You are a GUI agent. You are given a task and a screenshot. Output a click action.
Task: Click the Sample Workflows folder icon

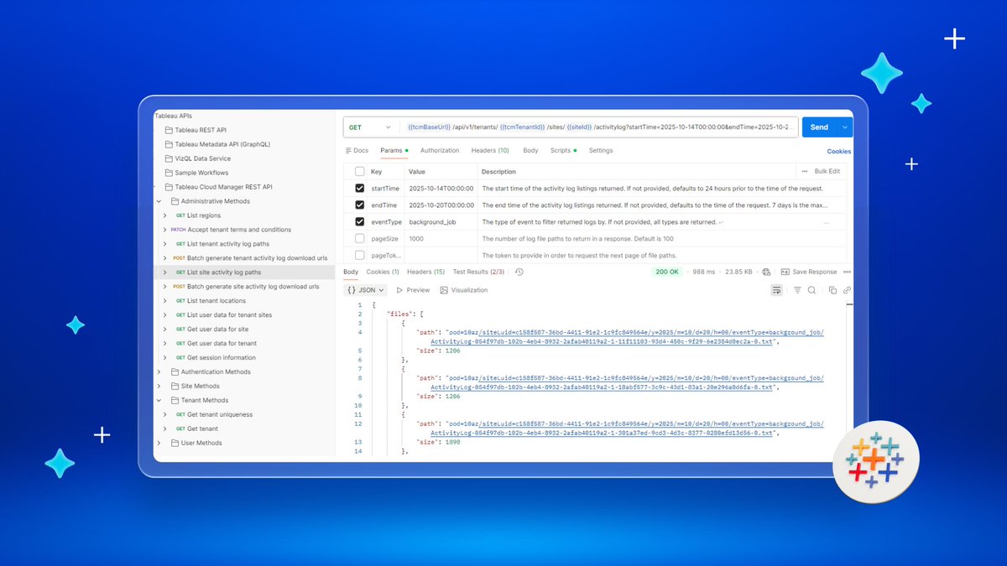(168, 173)
